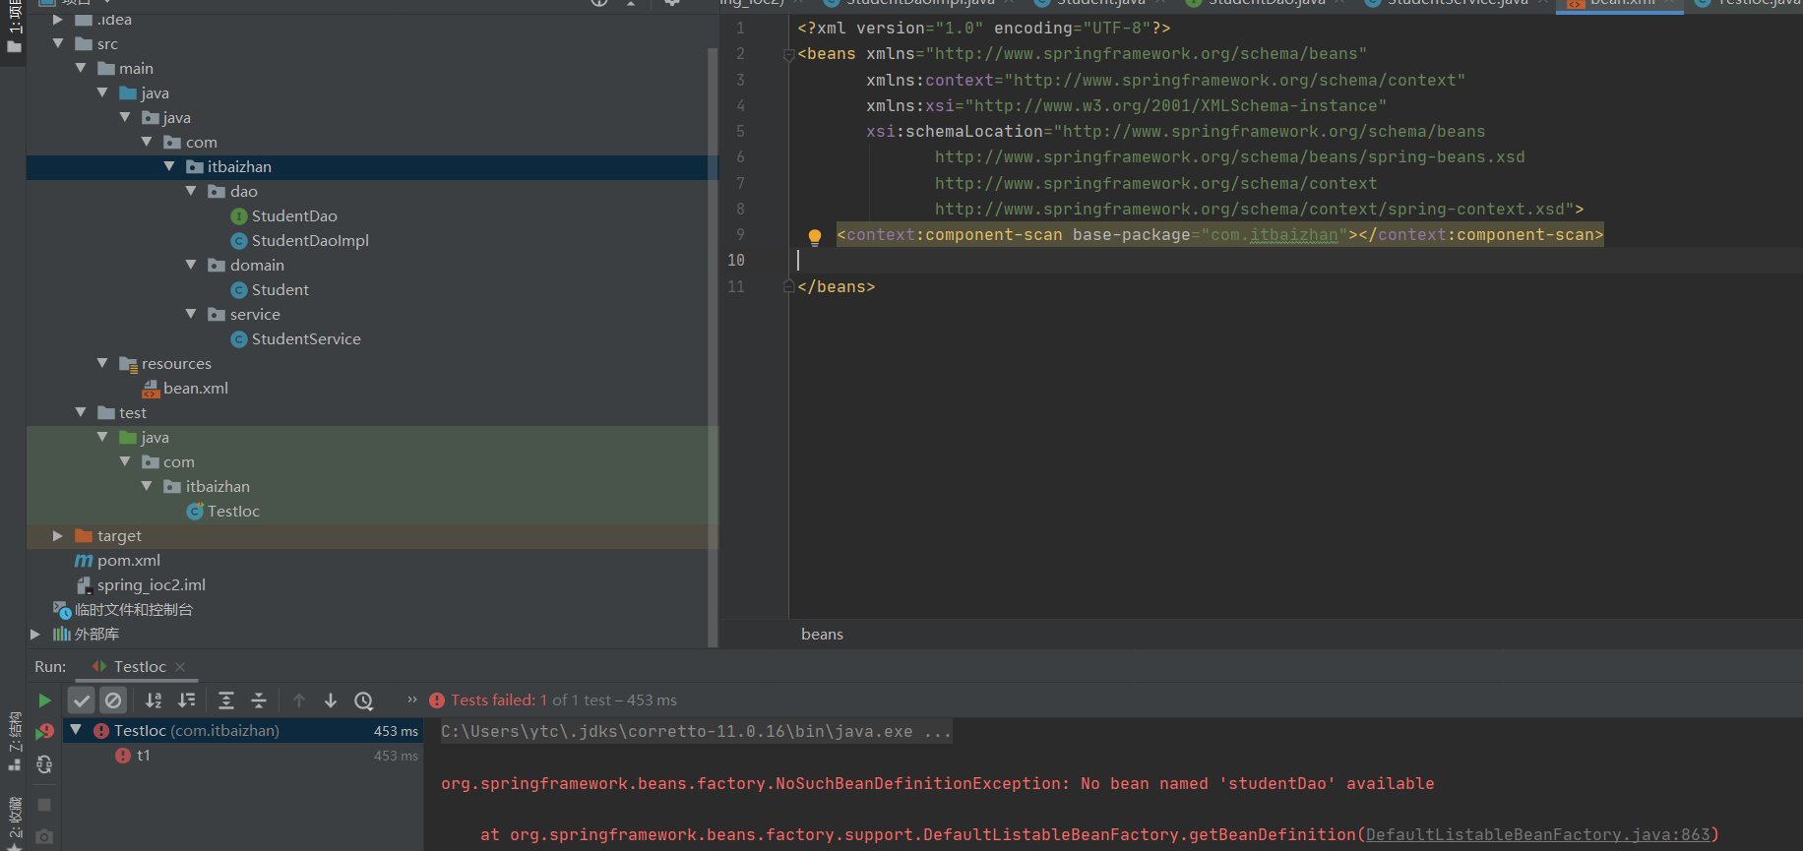Collapse the service package
This screenshot has width=1803, height=851.
coord(191,314)
